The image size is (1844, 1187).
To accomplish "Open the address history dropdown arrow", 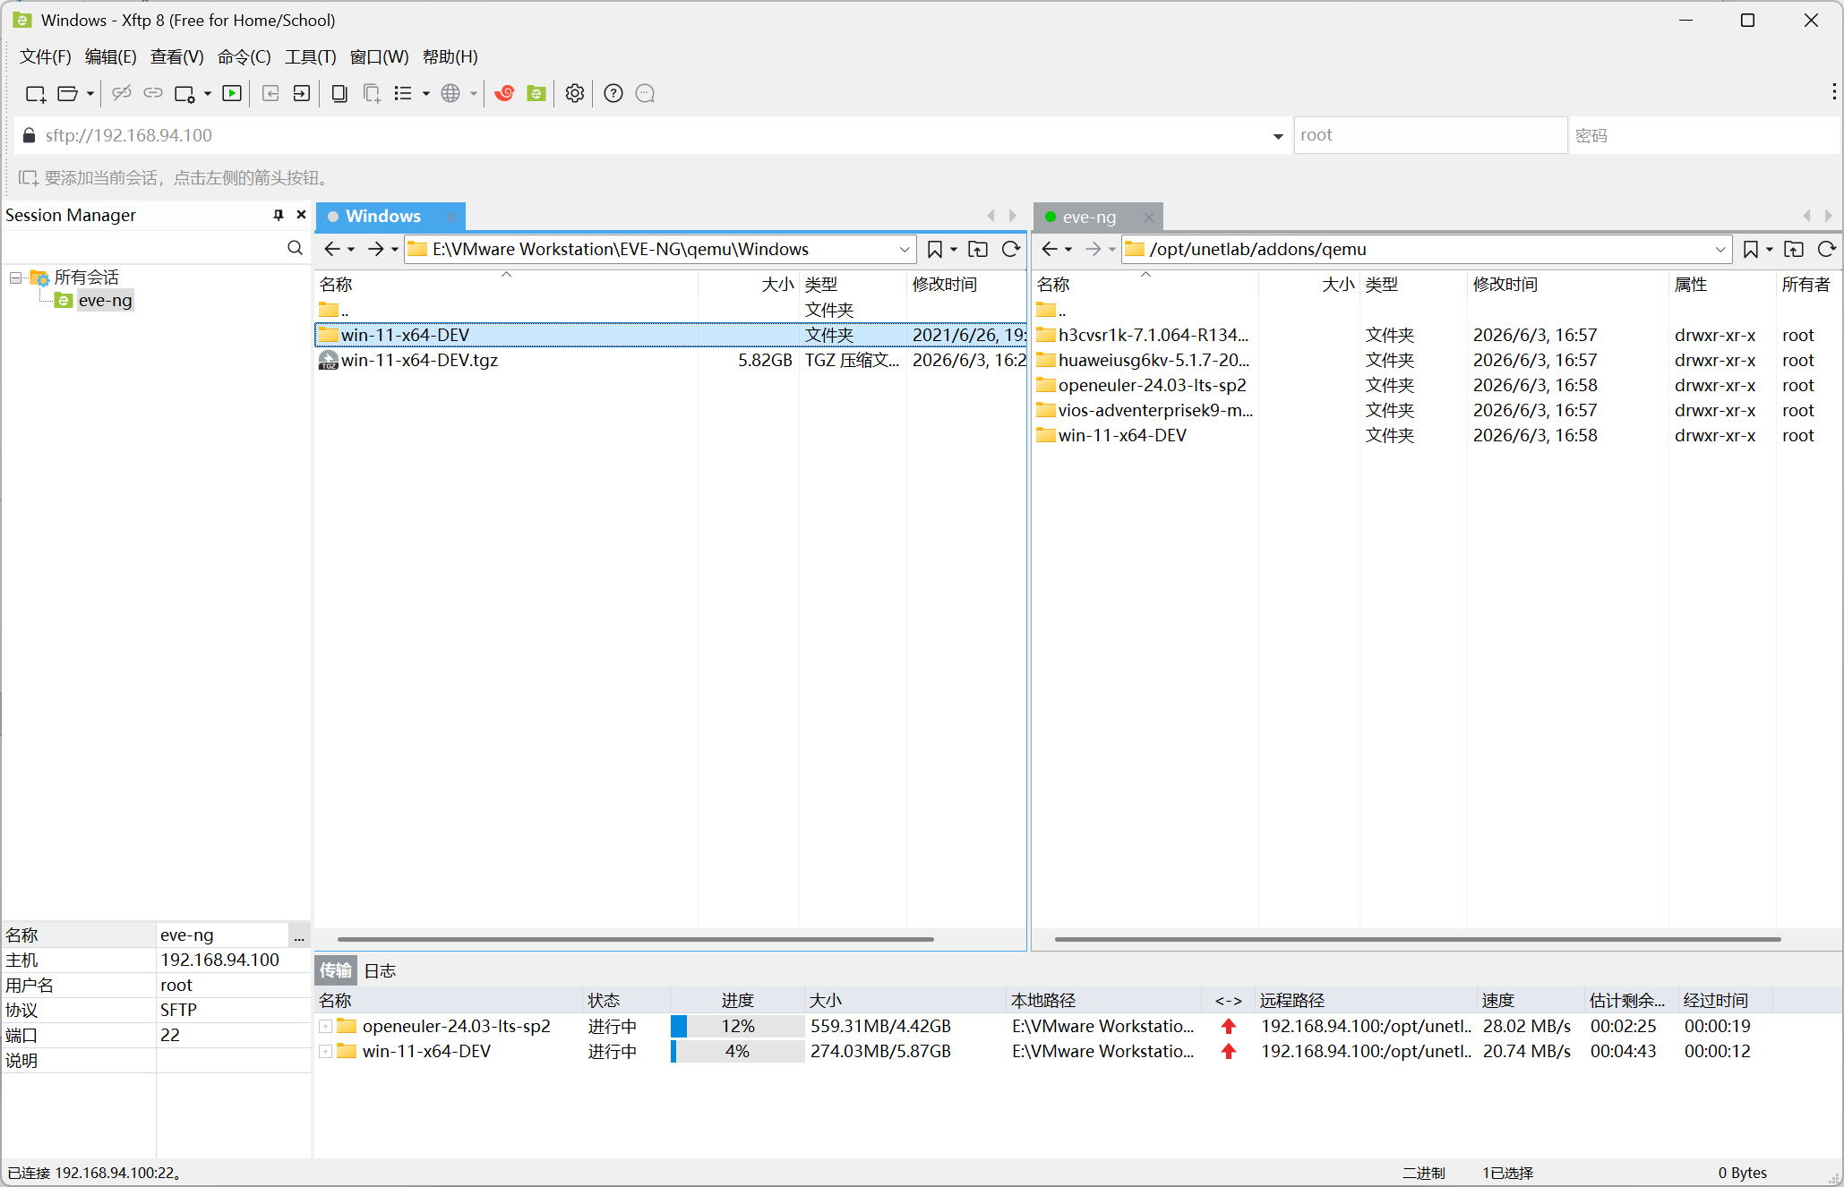I will (1278, 136).
